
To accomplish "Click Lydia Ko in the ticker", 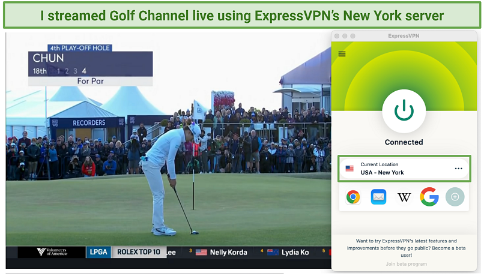I will pos(295,252).
